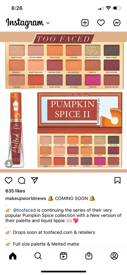Open Messenger direct messages icon
The width and height of the screenshot is (127, 275).
(x=117, y=23)
